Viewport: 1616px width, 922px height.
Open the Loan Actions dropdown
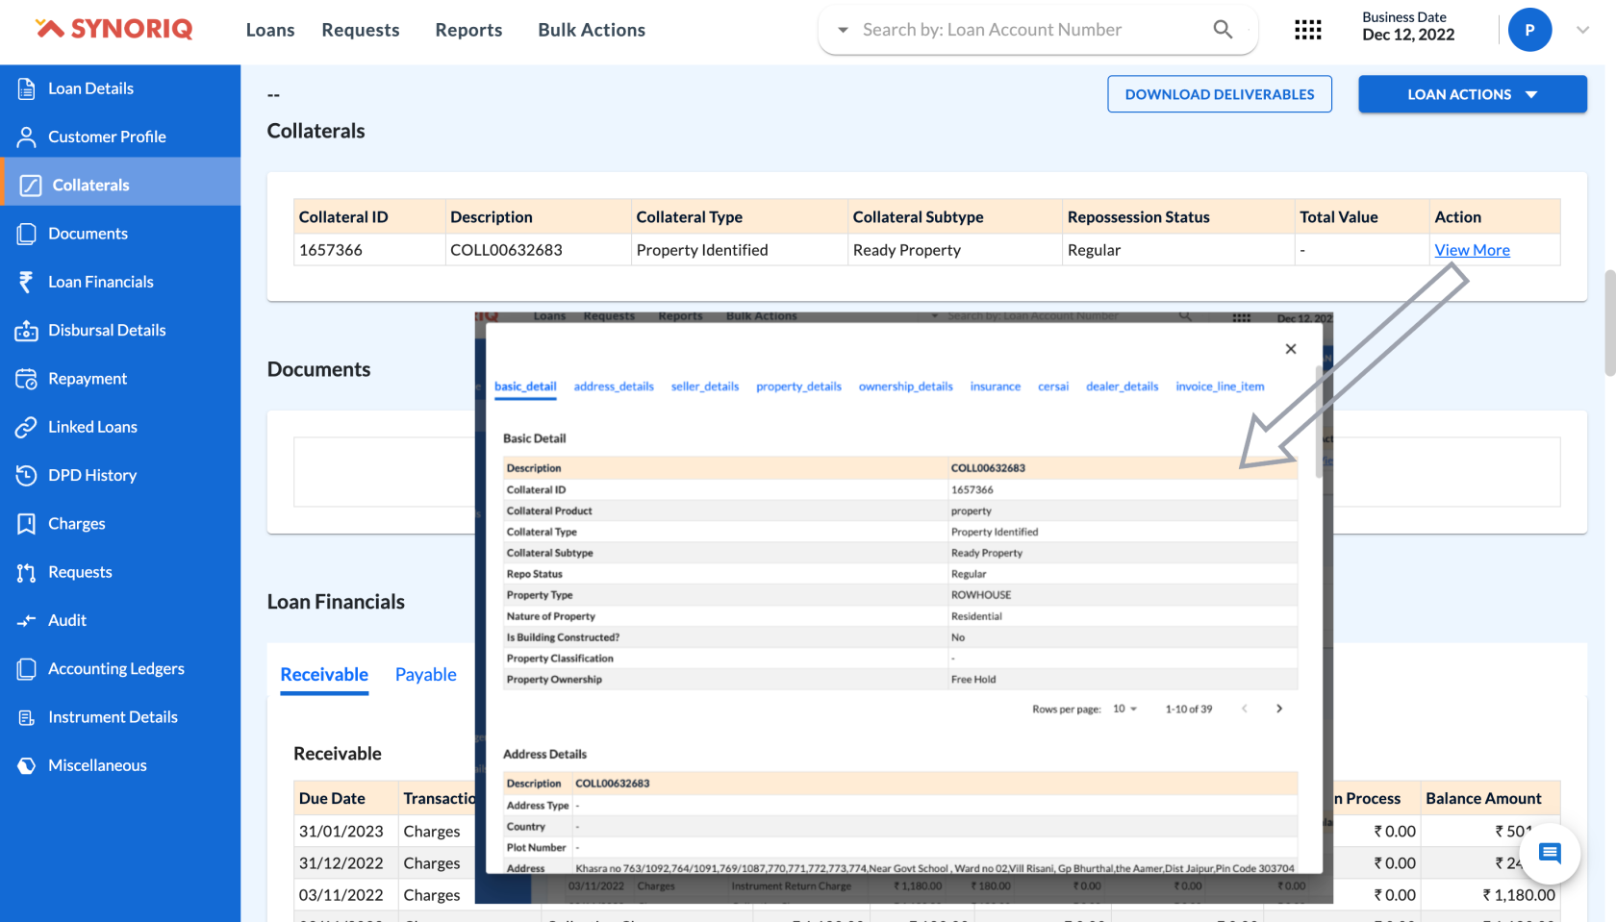(1472, 94)
